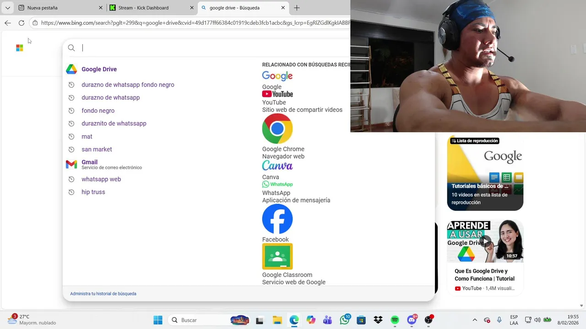
Task: Open 'Que Es Google Drive y Como Funciona' link
Action: 484,275
